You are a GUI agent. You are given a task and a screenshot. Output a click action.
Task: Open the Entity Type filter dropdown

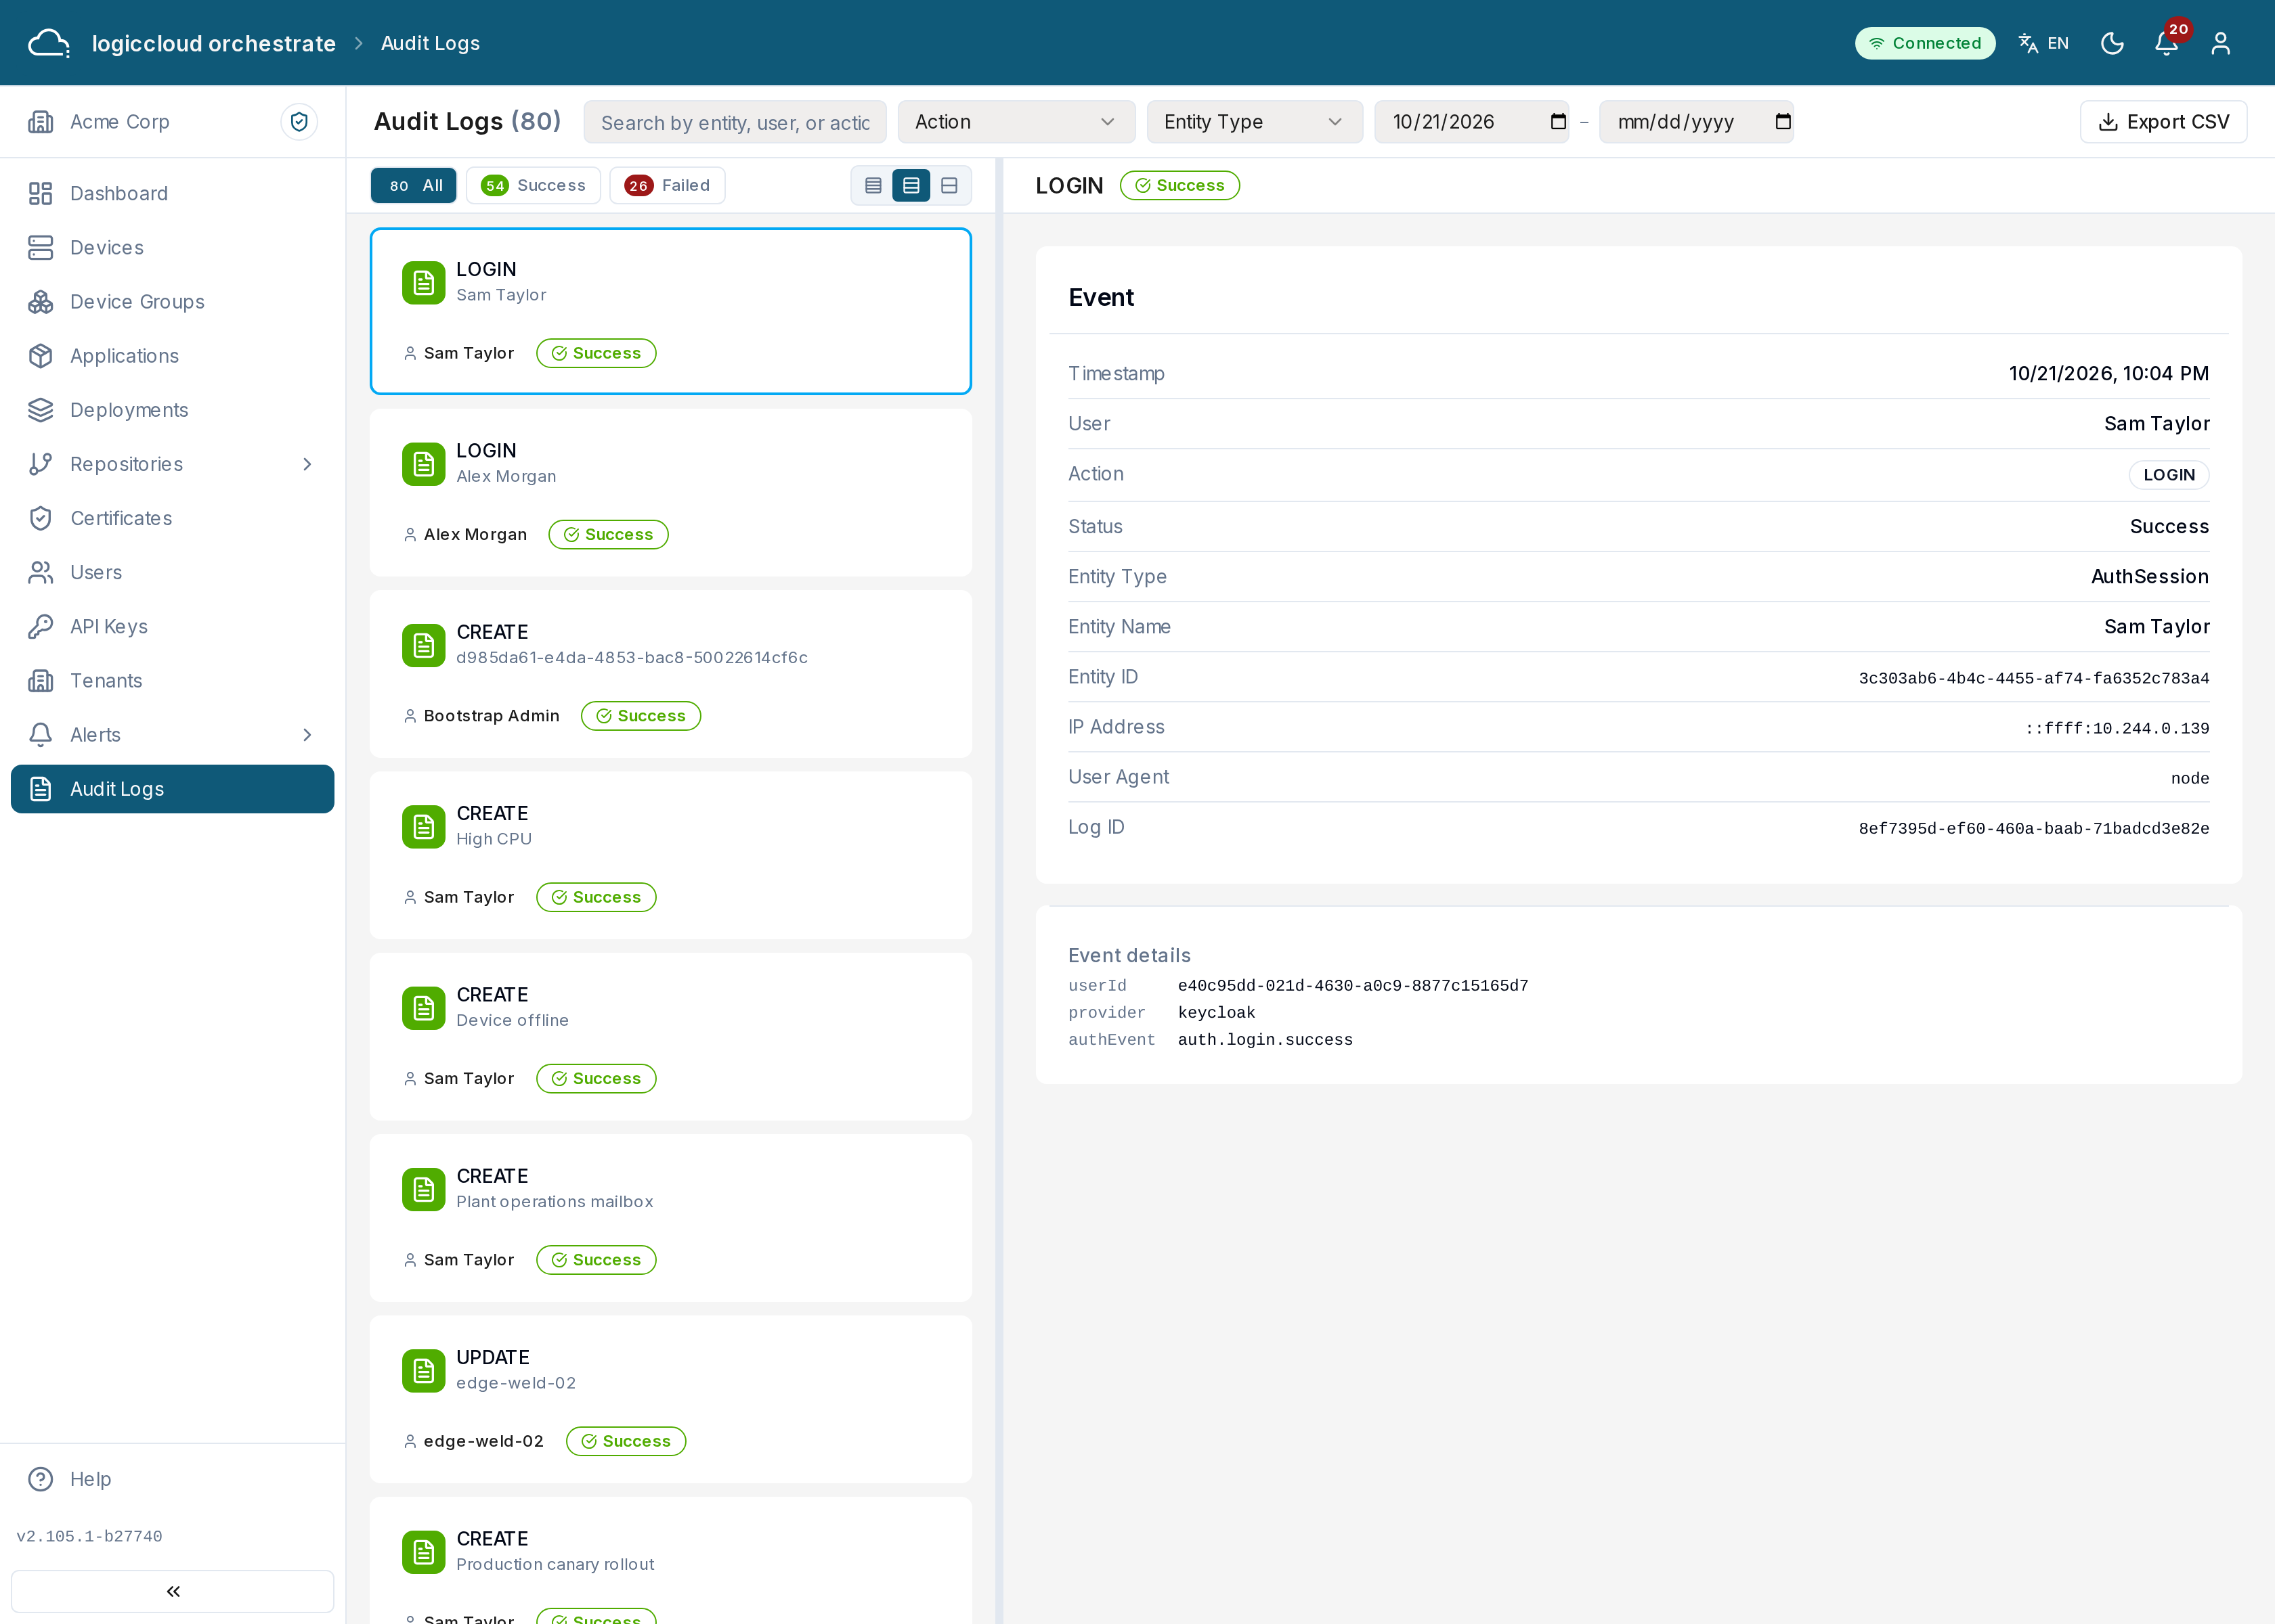[x=1253, y=121]
